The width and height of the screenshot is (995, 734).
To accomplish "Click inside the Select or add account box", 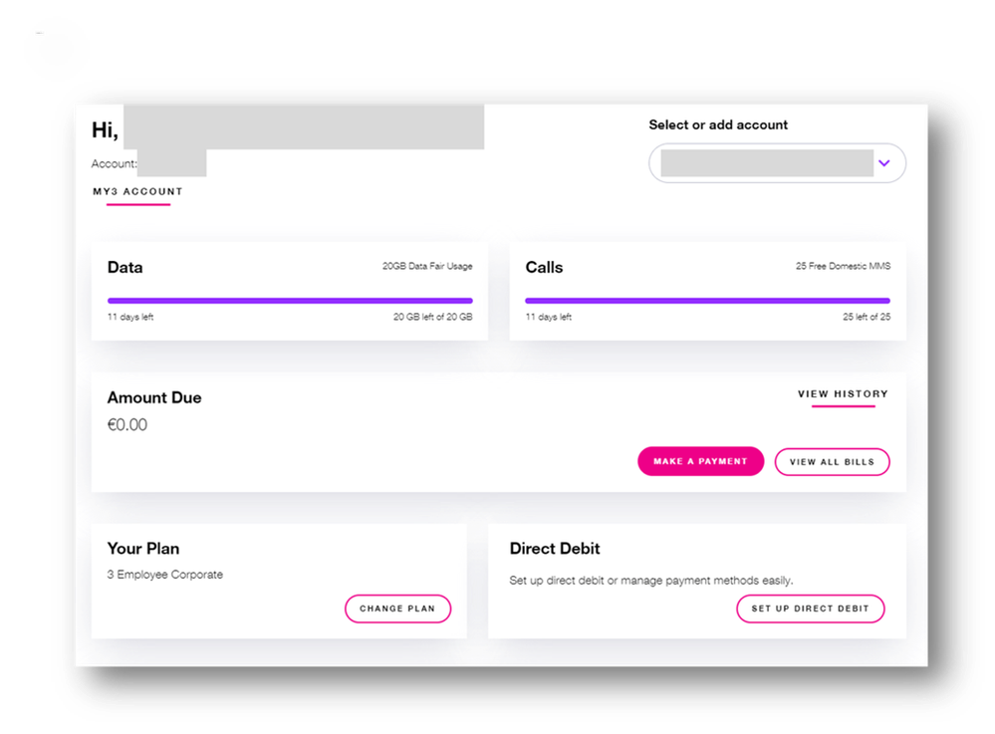I will coord(767,163).
